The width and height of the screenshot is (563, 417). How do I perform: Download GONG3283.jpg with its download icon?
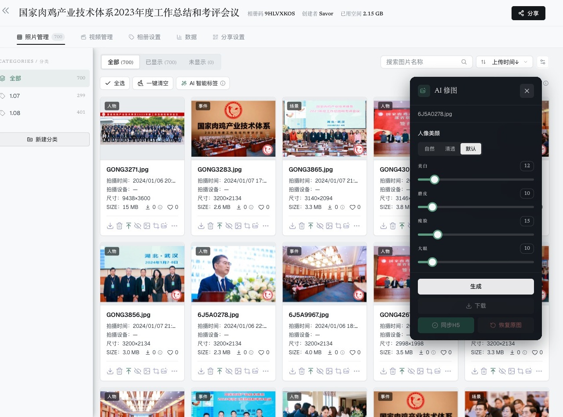[201, 226]
